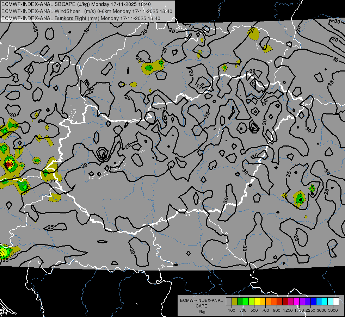
Task: Select the cyan swatch right of 3000
Action: (325, 301)
